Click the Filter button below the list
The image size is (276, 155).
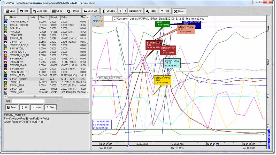50,107
